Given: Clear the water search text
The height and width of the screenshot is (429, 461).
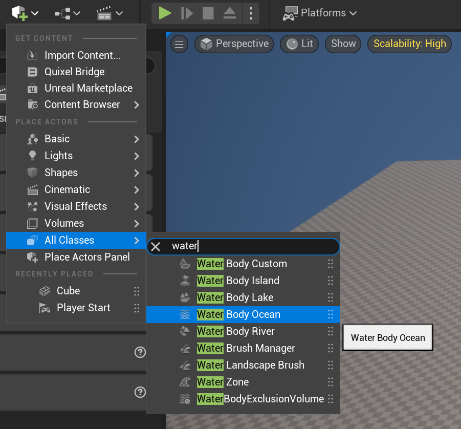Looking at the screenshot, I should [156, 247].
